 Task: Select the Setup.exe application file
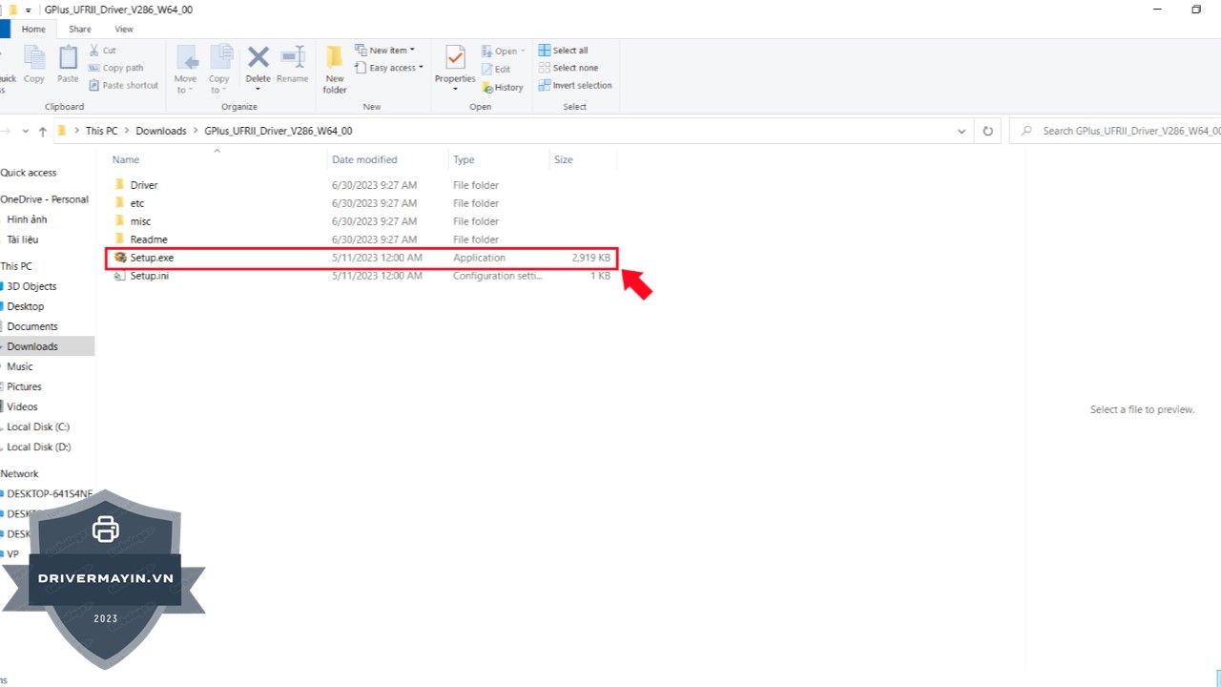click(x=152, y=258)
